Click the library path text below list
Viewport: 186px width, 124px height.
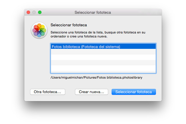coord(96,77)
